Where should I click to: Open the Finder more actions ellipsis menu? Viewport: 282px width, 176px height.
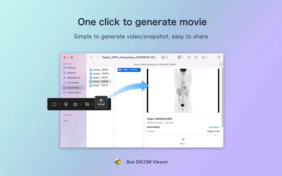pyautogui.click(x=205, y=57)
